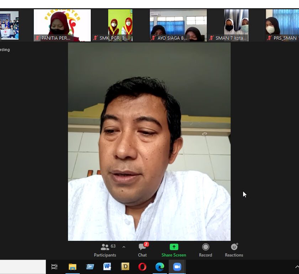Image resolution: width=299 pixels, height=274 pixels.
Task: Launch Opera browser from the taskbar
Action: click(x=142, y=267)
